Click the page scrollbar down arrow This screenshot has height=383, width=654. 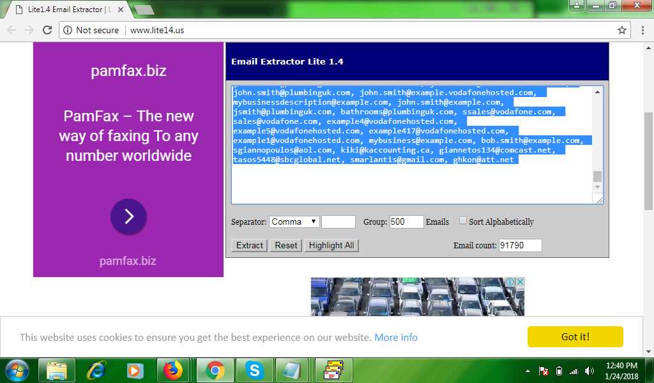point(648,352)
